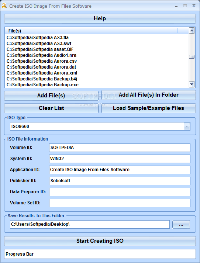Screen dimensions: 200x263
Task: Click the Volume ID field
Action: [x=120, y=148]
